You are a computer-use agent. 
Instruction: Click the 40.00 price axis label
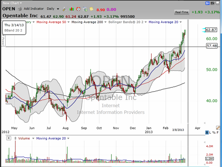[x=212, y=101]
